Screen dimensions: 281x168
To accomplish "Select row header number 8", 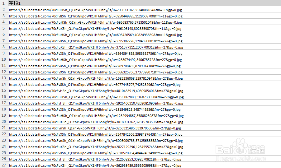I will point(4,47).
